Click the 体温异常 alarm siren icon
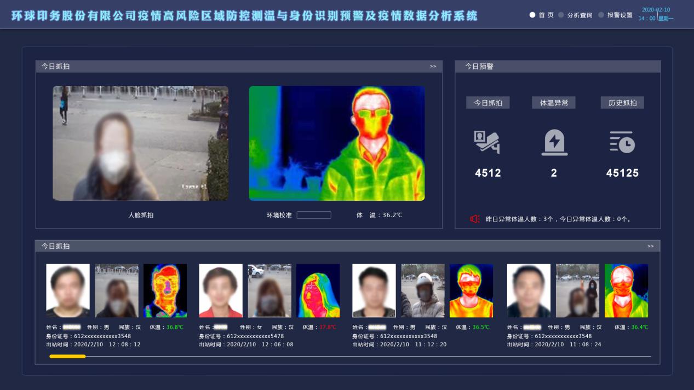694x390 pixels. click(x=554, y=142)
